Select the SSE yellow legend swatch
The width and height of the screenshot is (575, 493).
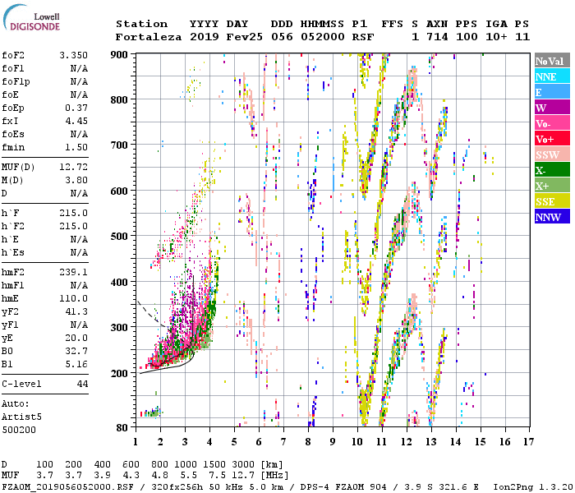(x=552, y=201)
